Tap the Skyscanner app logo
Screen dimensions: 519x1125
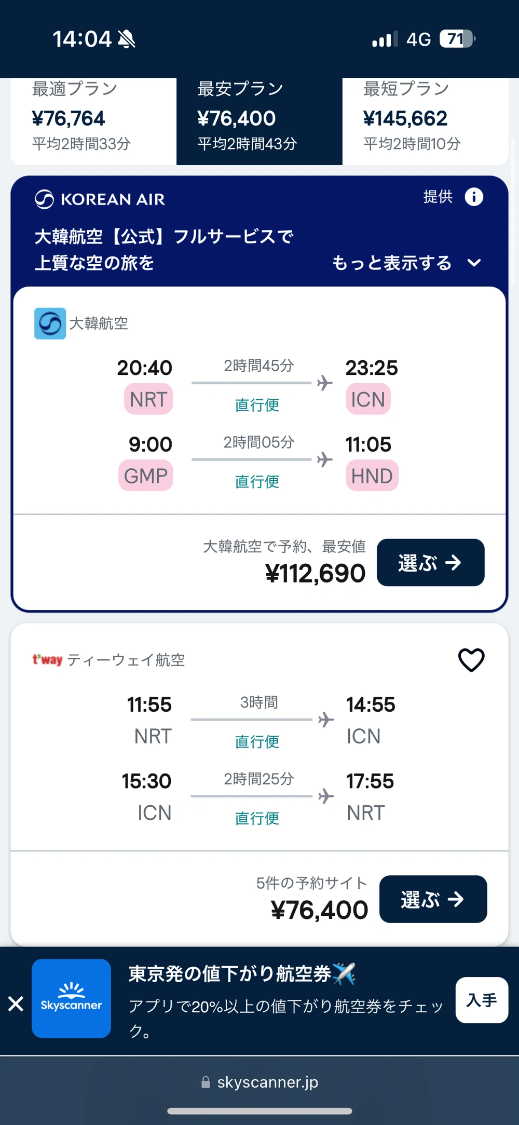point(71,998)
